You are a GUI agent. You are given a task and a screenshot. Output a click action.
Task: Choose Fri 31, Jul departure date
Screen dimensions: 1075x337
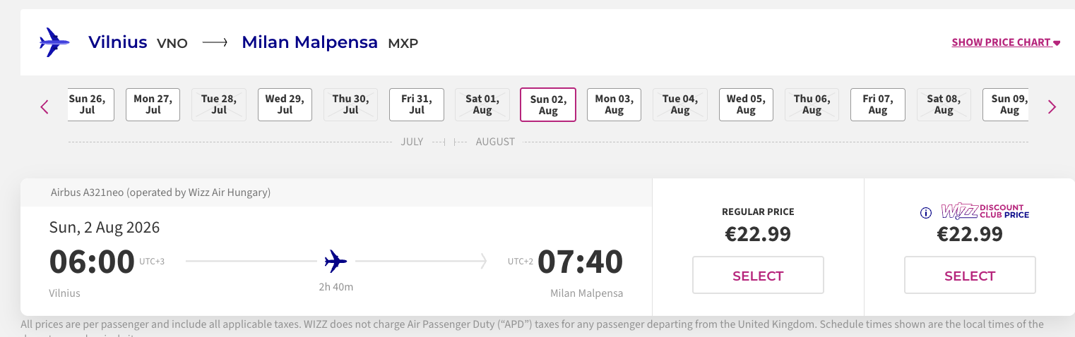point(417,104)
